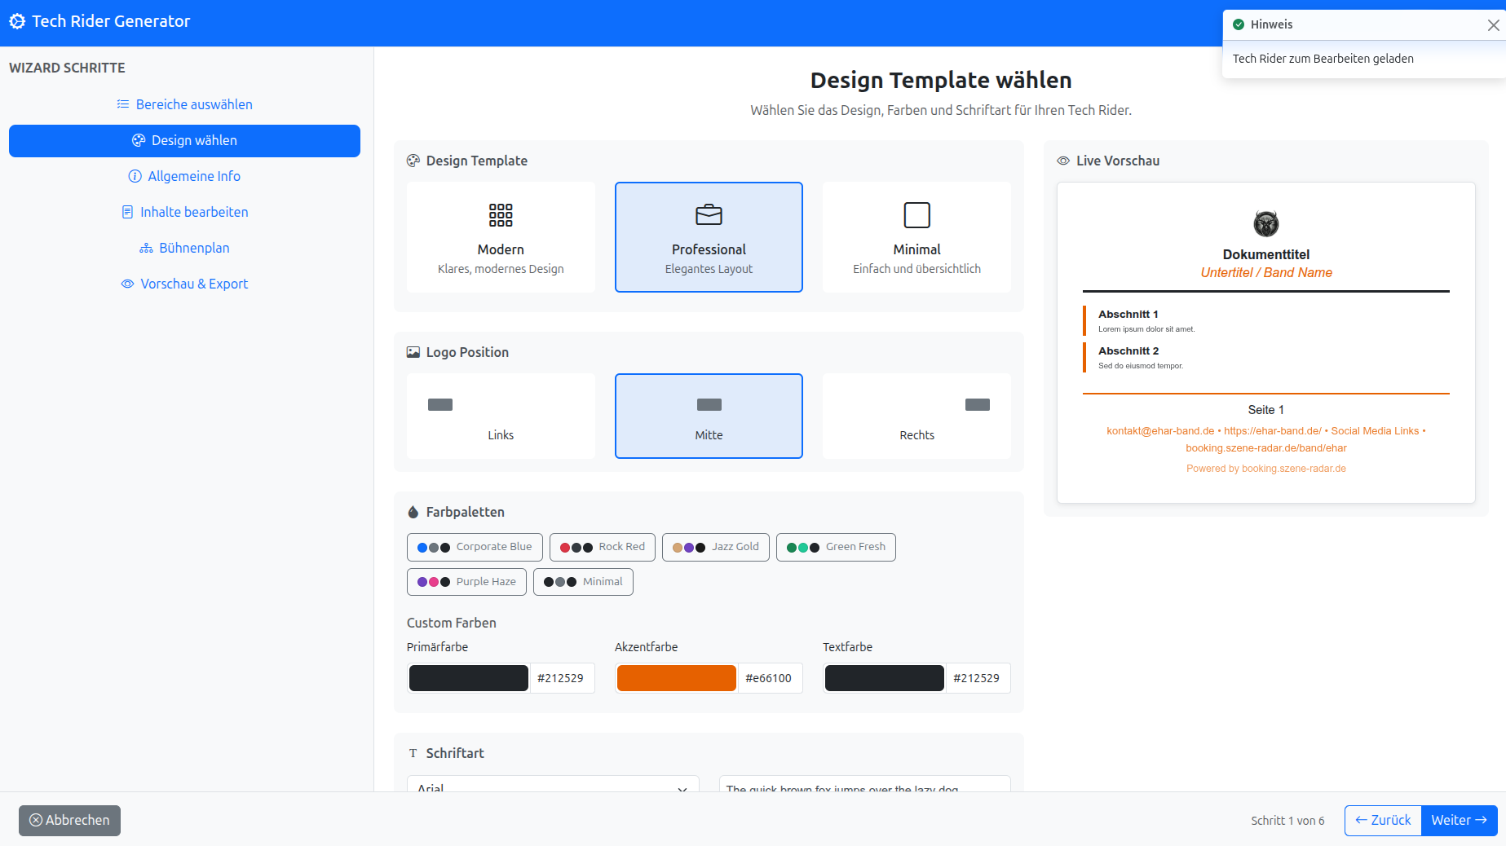Select Mitte logo position
Image resolution: width=1506 pixels, height=846 pixels.
[709, 416]
